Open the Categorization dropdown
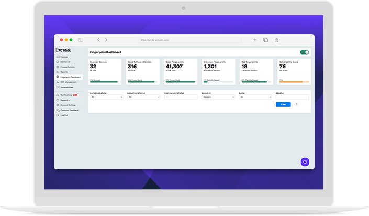 pyautogui.click(x=107, y=97)
